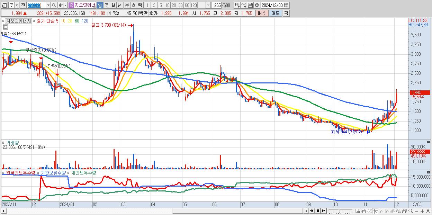
Task: Select the 1 interval tab
Action: click(147, 5)
